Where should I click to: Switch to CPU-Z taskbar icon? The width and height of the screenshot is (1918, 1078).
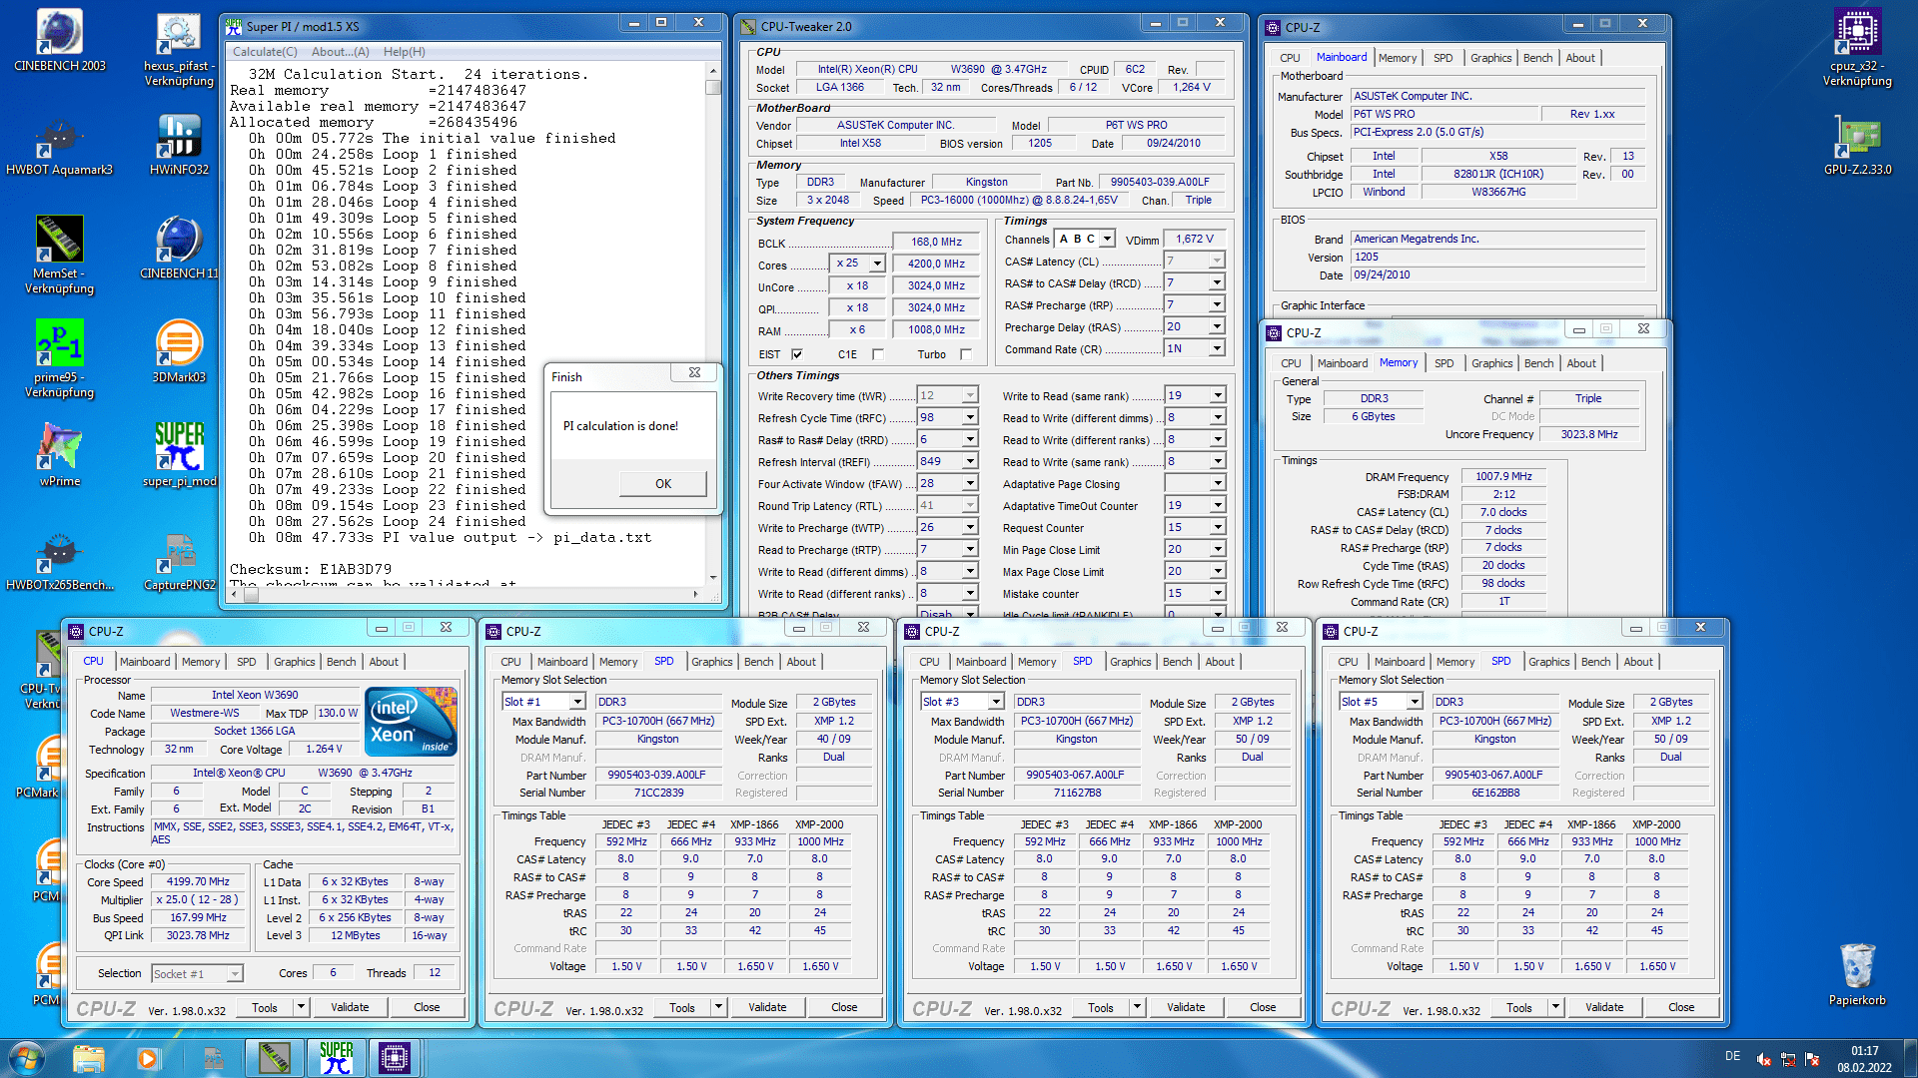pyautogui.click(x=395, y=1058)
